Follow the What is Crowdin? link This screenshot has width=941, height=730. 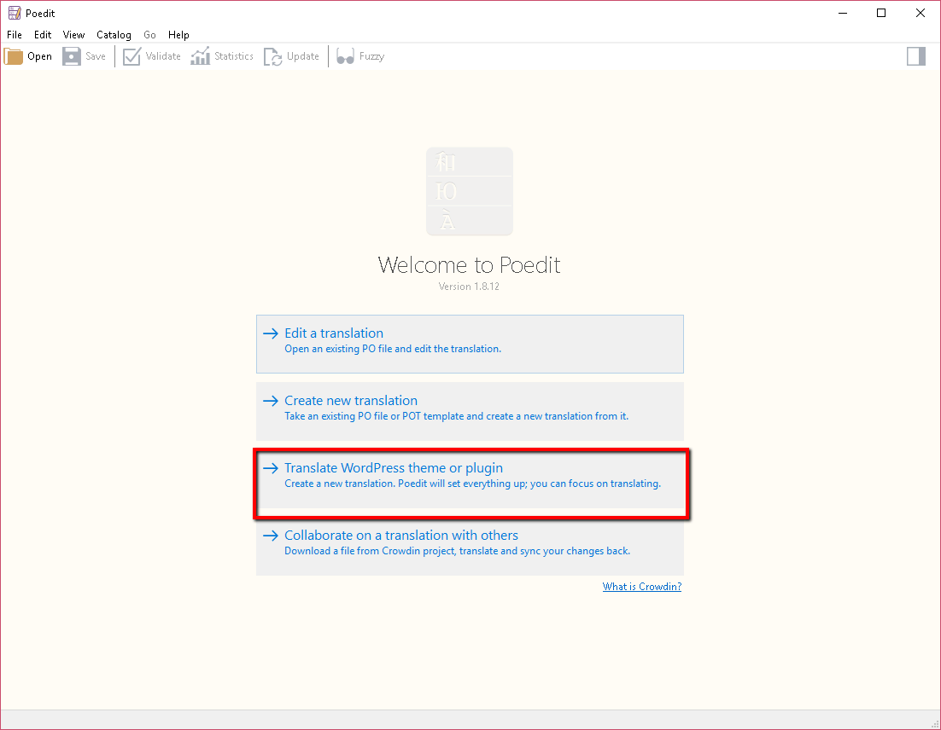(641, 587)
